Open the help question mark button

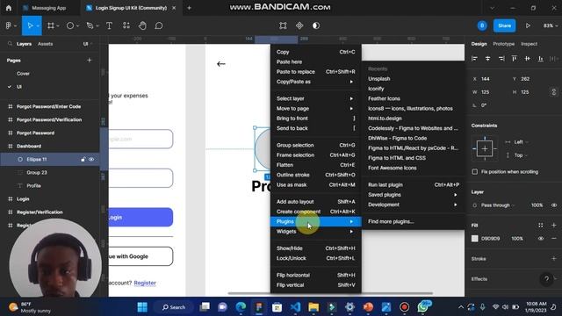pyautogui.click(x=546, y=279)
